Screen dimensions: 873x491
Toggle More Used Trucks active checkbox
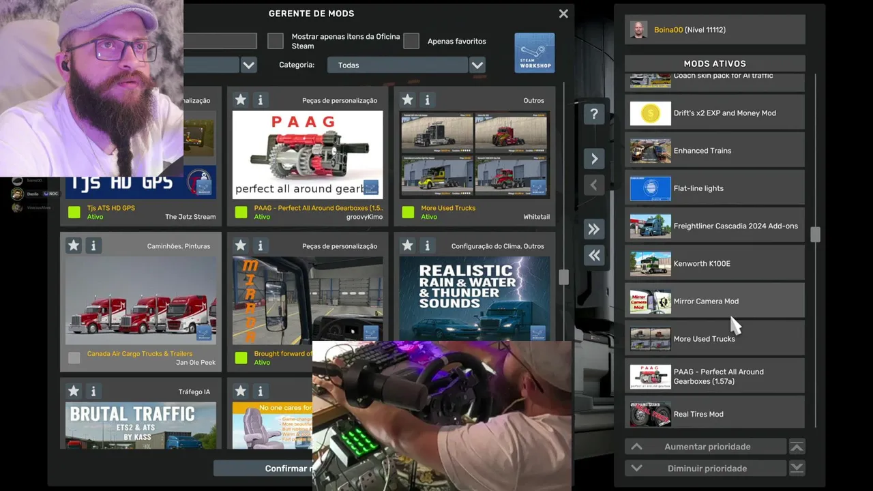[408, 212]
